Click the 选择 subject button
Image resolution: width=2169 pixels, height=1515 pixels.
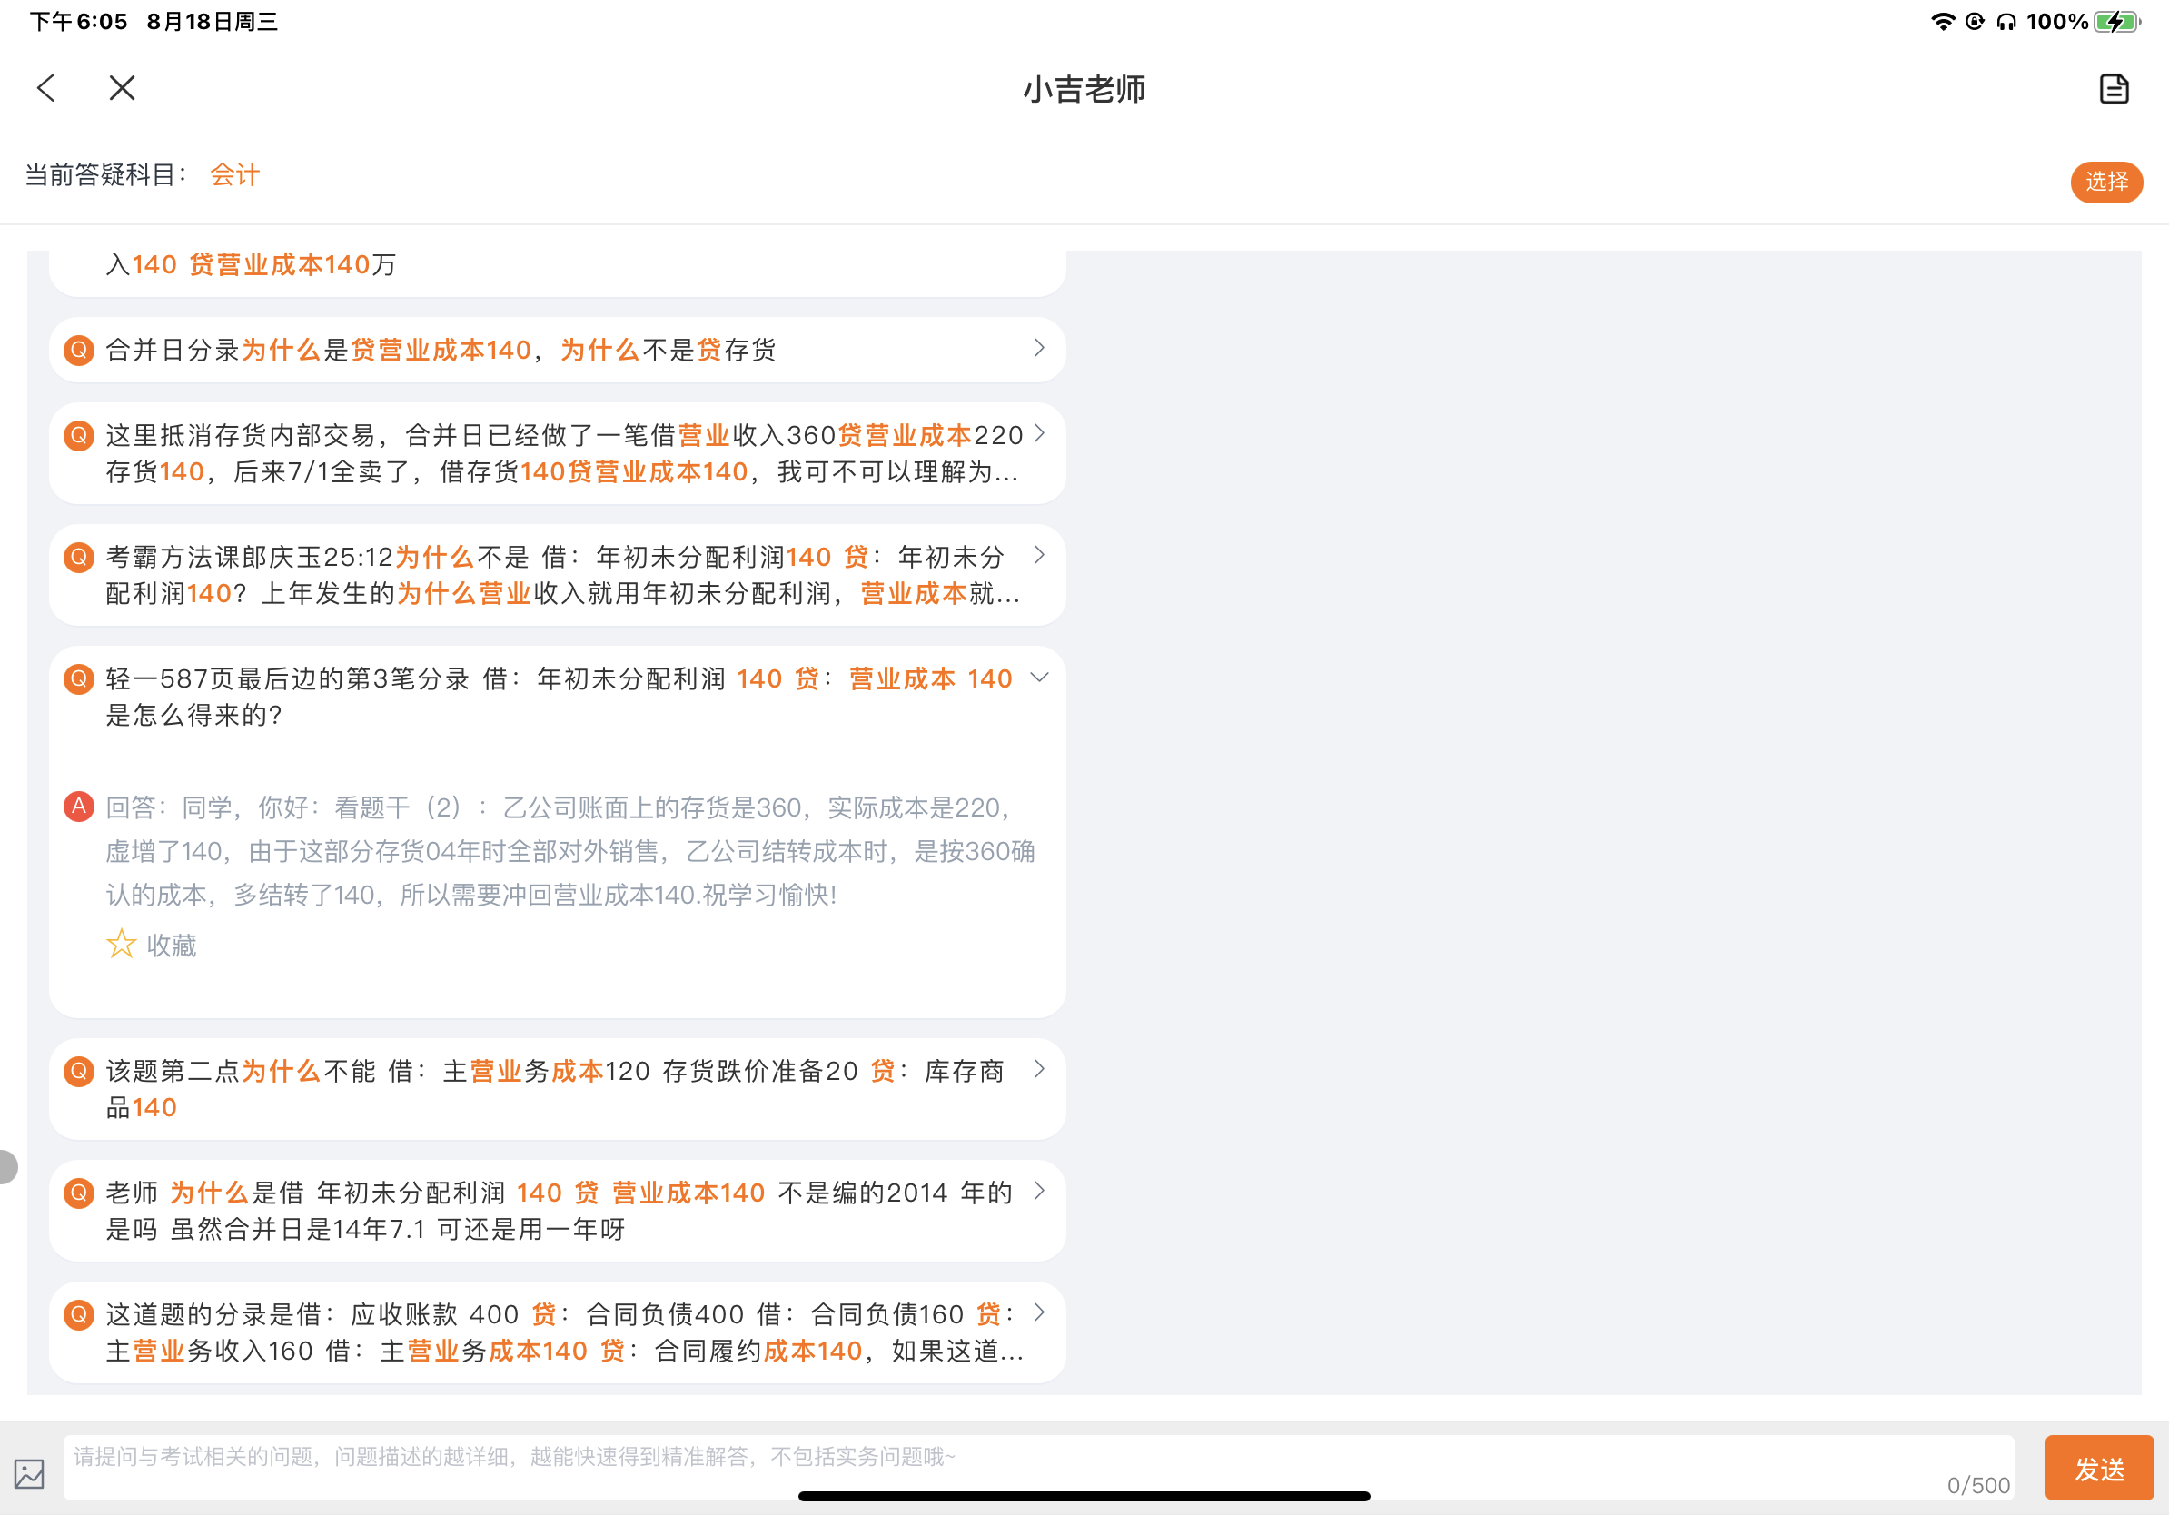point(2105,182)
